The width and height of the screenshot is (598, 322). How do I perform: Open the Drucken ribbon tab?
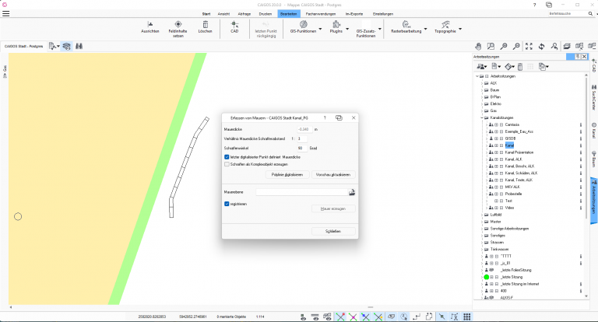(x=265, y=14)
